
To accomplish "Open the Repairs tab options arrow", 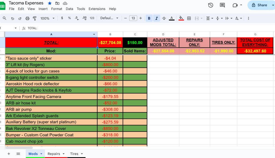I will click(63, 154).
